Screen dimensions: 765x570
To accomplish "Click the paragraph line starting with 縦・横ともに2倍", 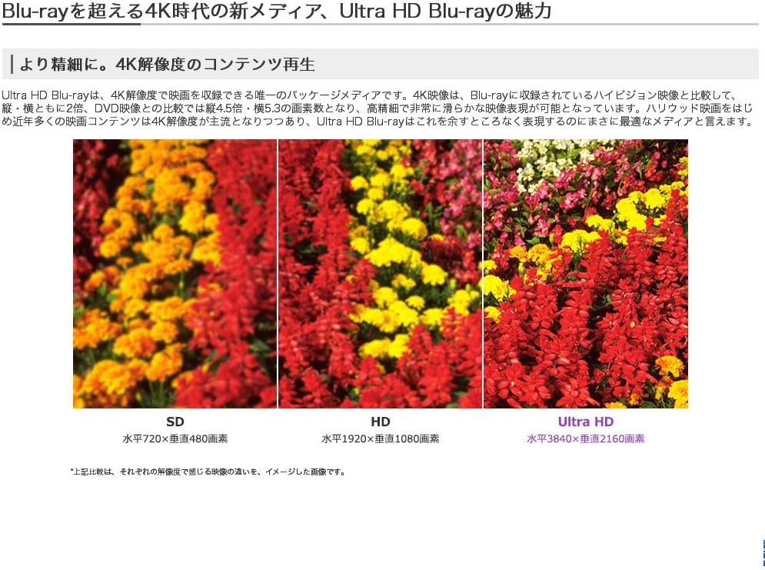I will coord(378,108).
